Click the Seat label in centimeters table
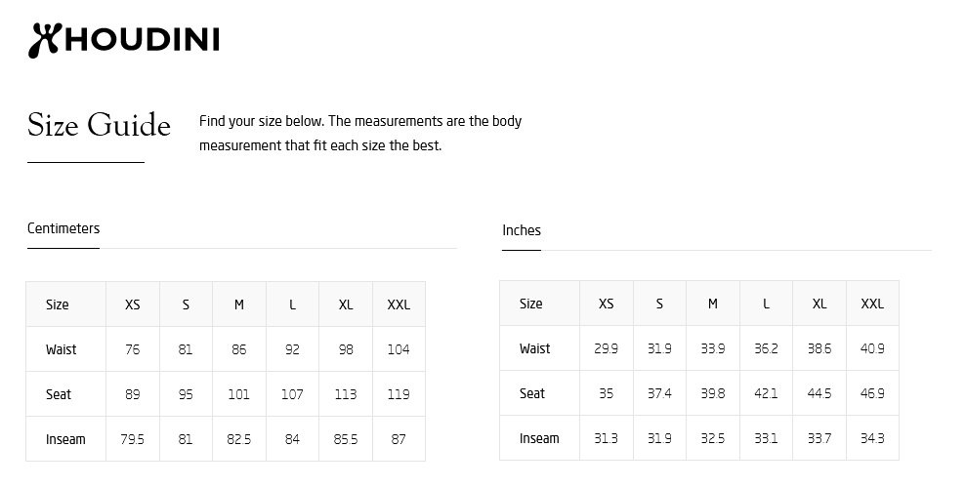Viewport: 966px width, 487px height. coord(59,394)
